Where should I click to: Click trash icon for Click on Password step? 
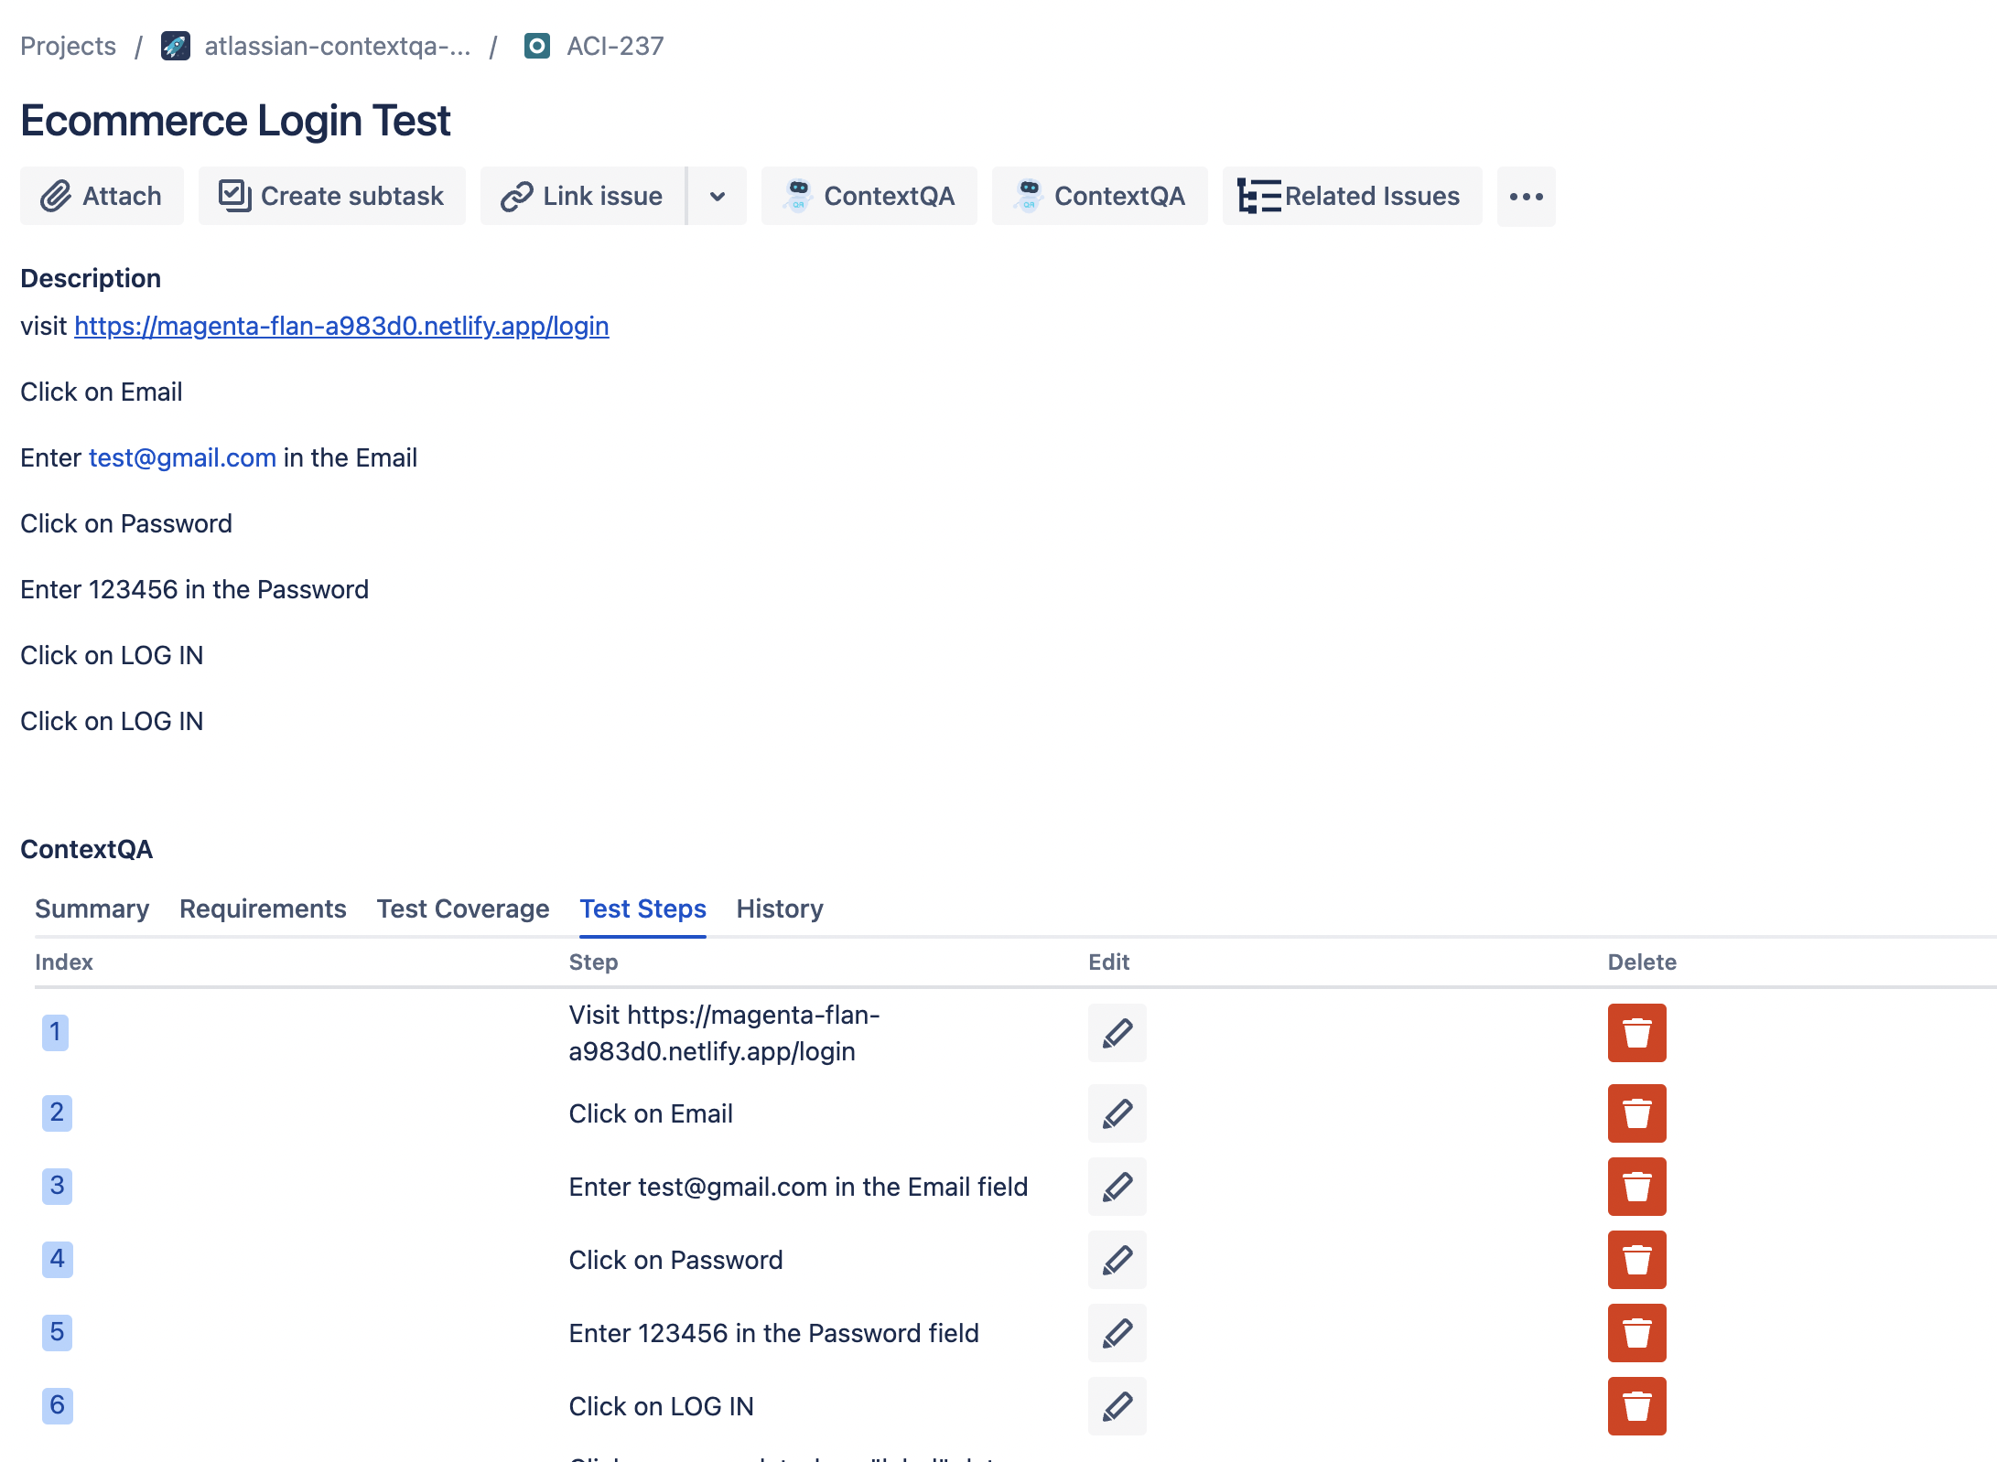[1636, 1260]
